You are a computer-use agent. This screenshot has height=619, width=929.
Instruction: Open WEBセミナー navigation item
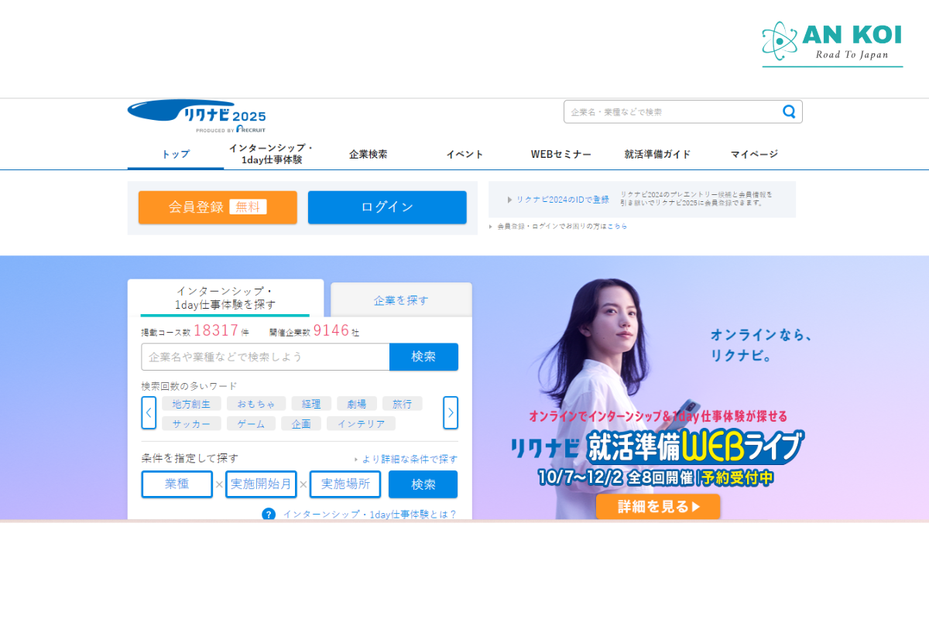coord(561,154)
